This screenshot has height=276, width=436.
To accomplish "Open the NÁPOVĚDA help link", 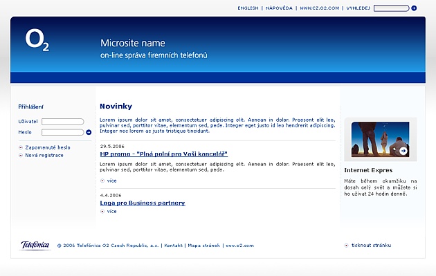I will pos(279,8).
